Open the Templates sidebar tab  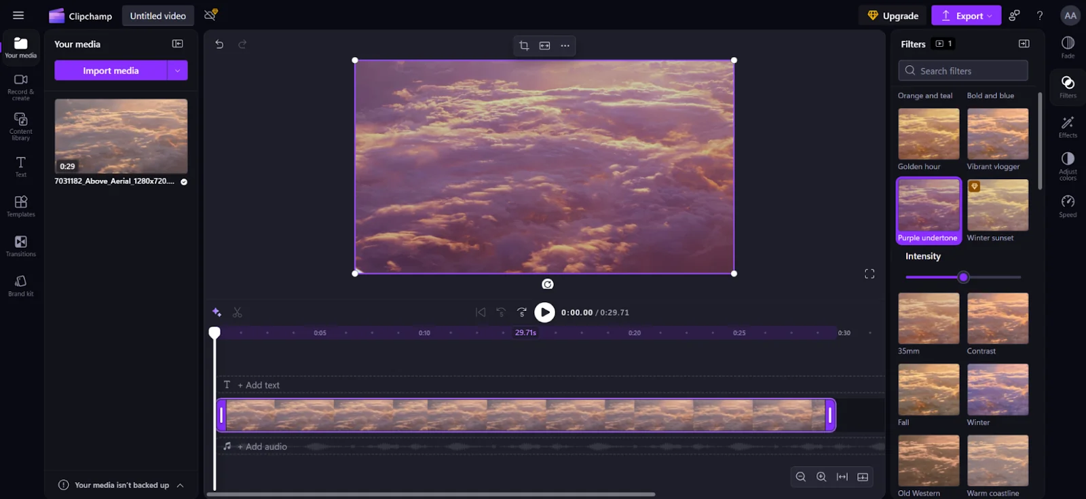[21, 206]
